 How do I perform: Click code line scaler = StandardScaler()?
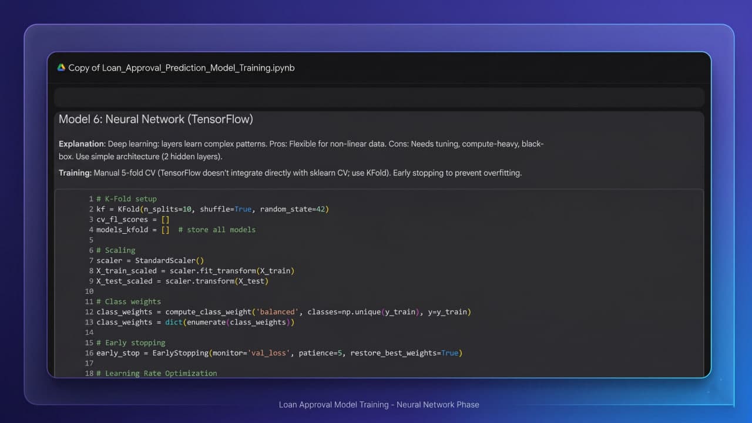tap(150, 260)
